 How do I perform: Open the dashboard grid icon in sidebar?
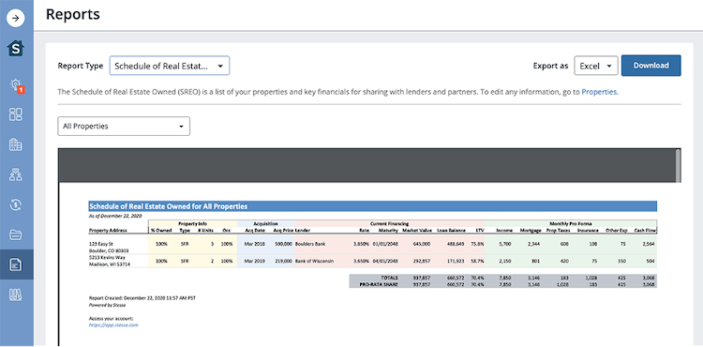pyautogui.click(x=16, y=114)
